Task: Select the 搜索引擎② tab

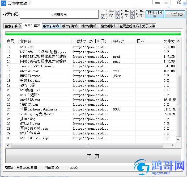Action: [32, 26]
